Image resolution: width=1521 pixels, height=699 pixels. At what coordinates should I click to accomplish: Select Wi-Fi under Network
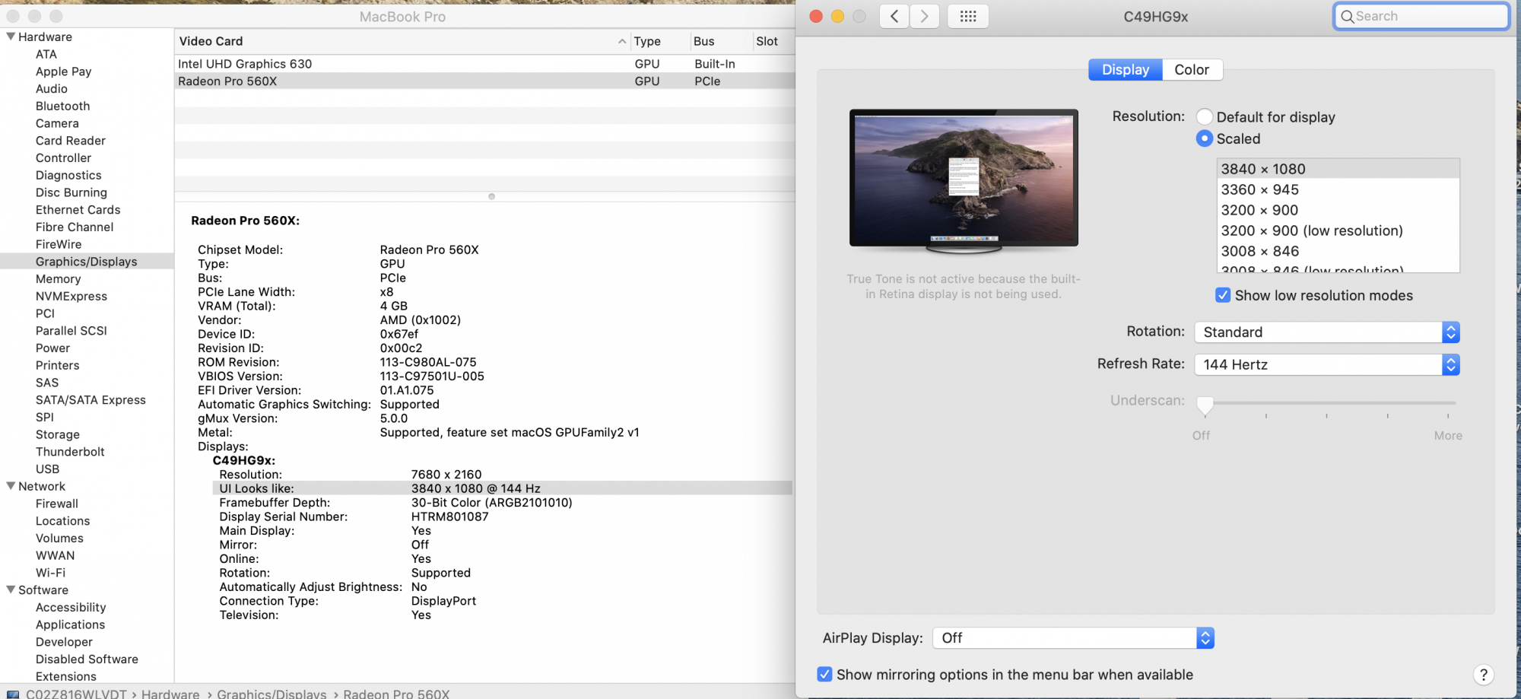point(51,573)
